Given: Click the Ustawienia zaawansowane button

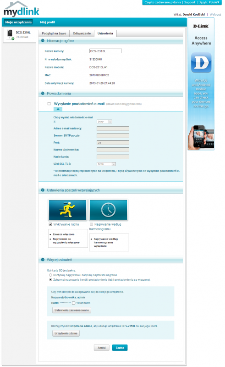Looking at the screenshot, I should tap(71, 310).
